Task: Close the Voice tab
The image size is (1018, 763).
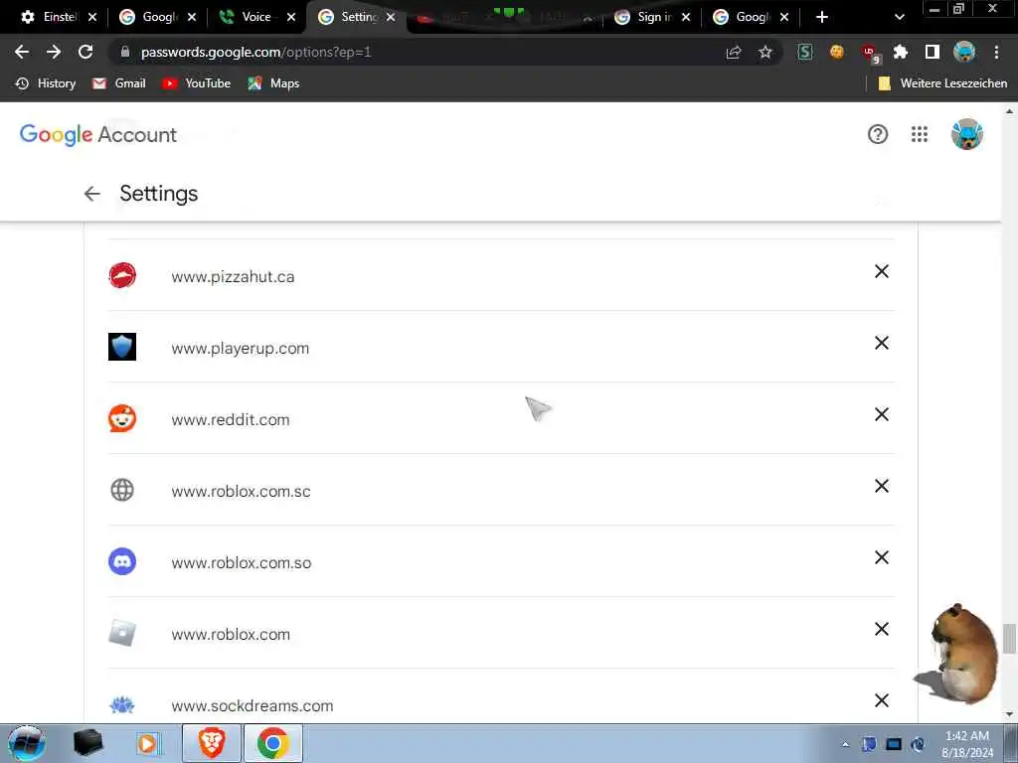Action: (x=291, y=18)
